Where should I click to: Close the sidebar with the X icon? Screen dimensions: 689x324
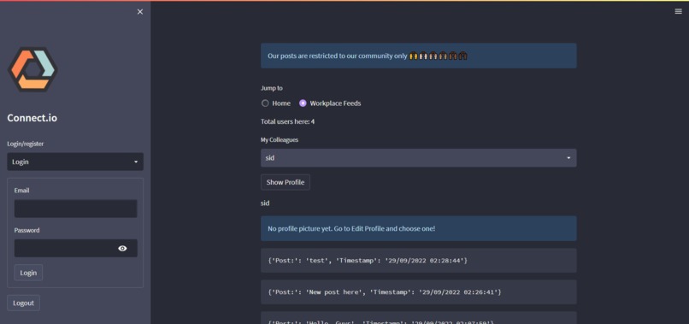(x=139, y=12)
